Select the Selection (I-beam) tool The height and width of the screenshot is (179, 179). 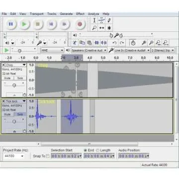click(x=94, y=20)
